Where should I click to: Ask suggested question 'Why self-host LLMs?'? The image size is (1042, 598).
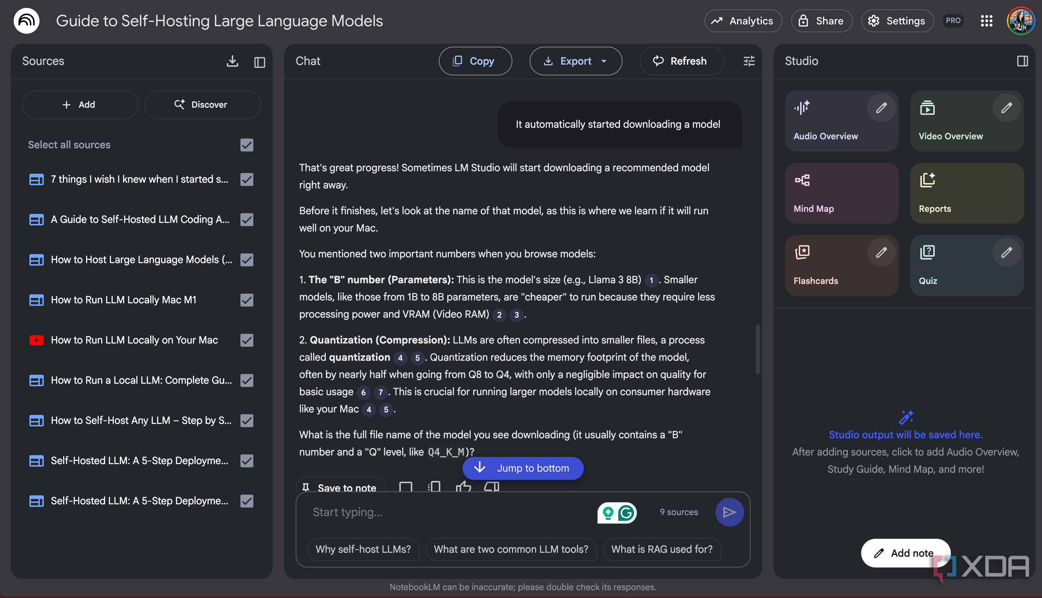click(x=363, y=550)
